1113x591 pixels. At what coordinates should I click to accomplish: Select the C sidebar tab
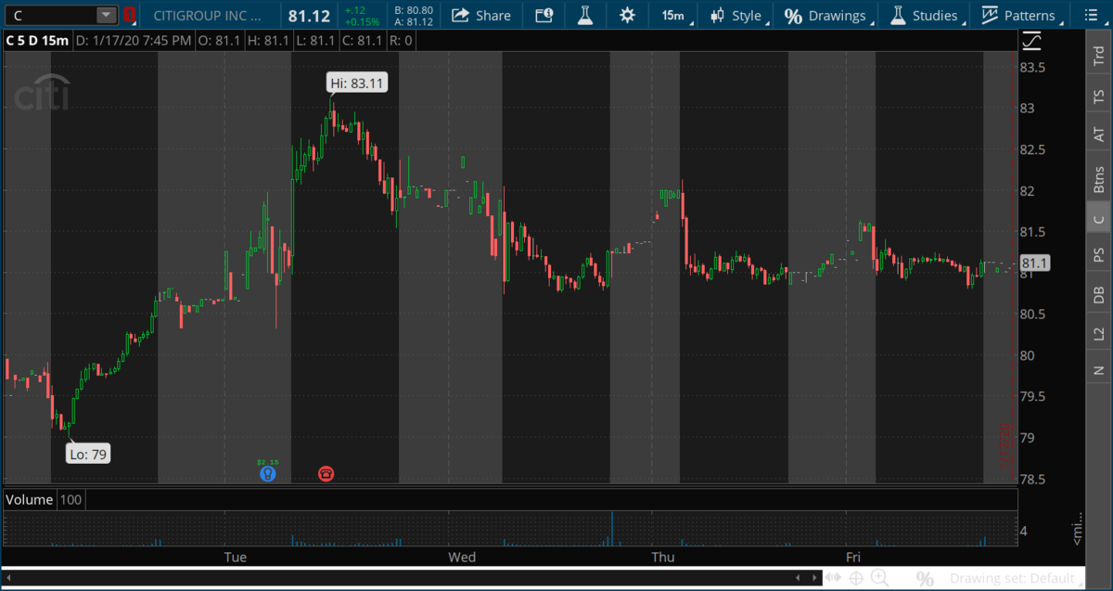1098,219
